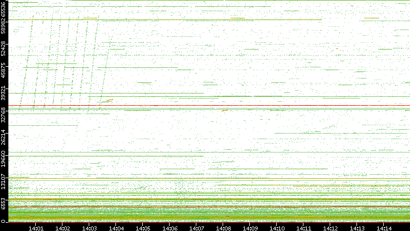The height and width of the screenshot is (231, 410).
Task: Select the 58982 vertical axis label
Action: tap(4, 27)
